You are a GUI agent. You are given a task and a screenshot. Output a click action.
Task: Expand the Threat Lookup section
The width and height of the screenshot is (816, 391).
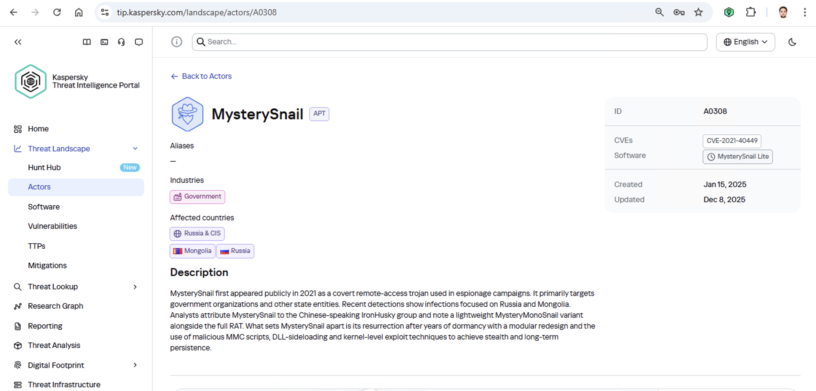tap(135, 287)
